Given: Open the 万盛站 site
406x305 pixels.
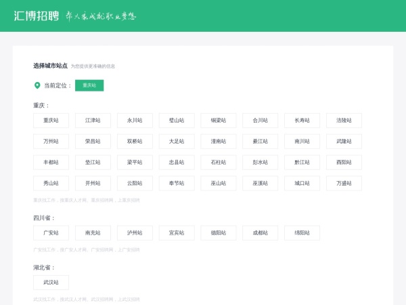Looking at the screenshot, I should (x=344, y=184).
